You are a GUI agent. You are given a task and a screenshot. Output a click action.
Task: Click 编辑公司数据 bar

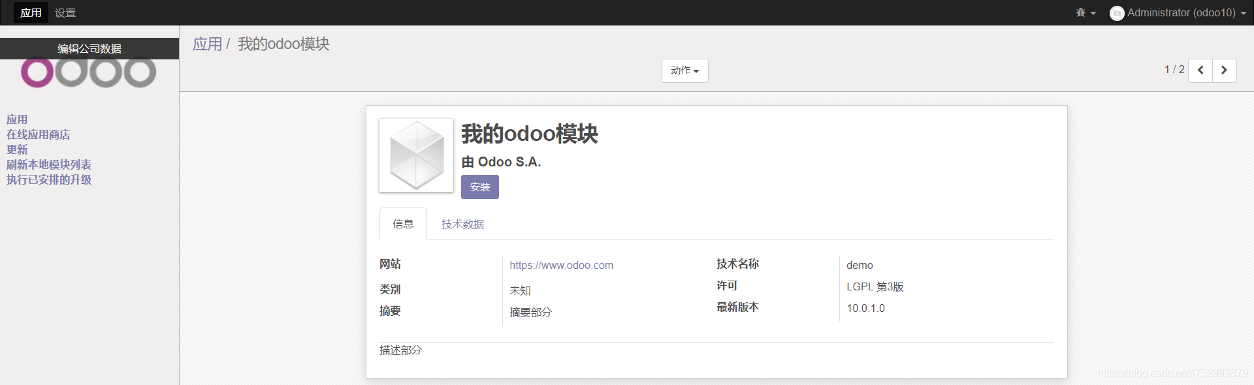[89, 48]
